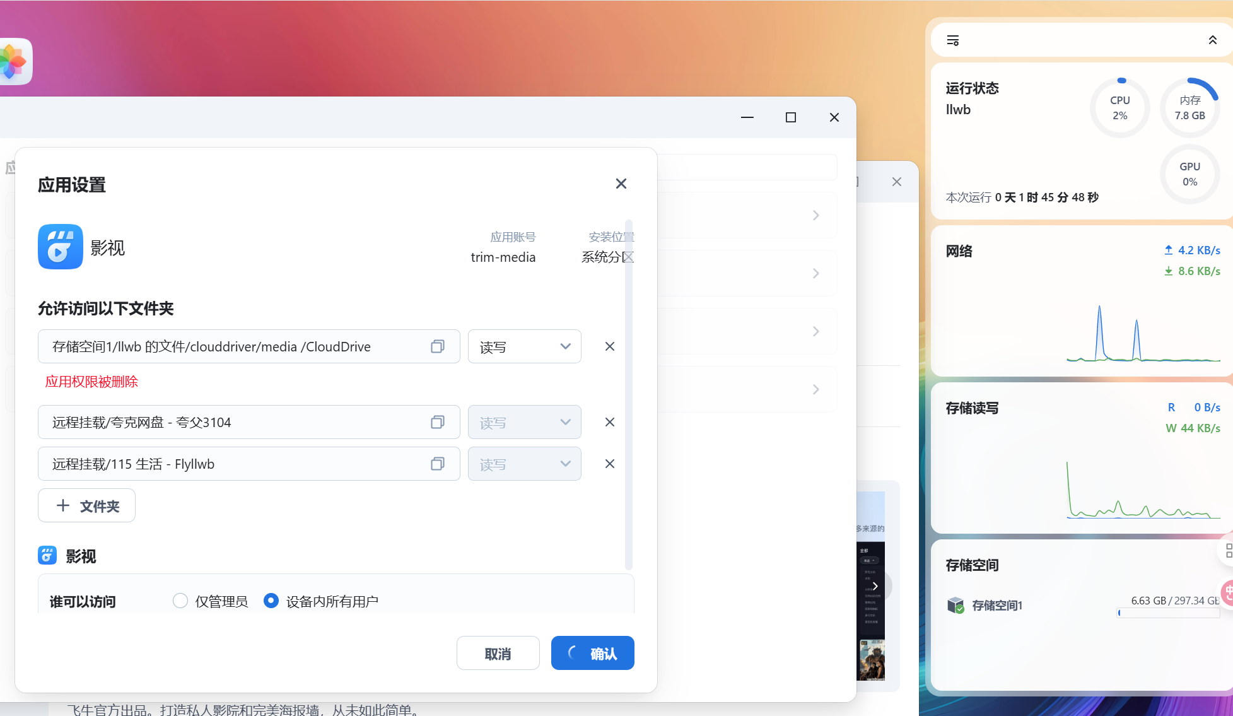Screen dimensions: 1233x716
Task: Click 取消 to cancel settings
Action: (x=498, y=653)
